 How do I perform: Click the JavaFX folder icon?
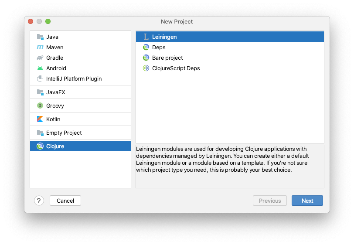pos(40,92)
